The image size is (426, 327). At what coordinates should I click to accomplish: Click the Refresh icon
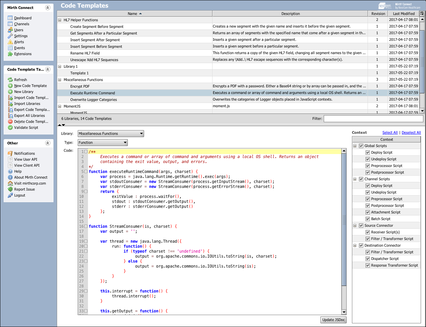point(10,80)
